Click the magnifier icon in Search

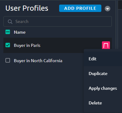click(10, 22)
